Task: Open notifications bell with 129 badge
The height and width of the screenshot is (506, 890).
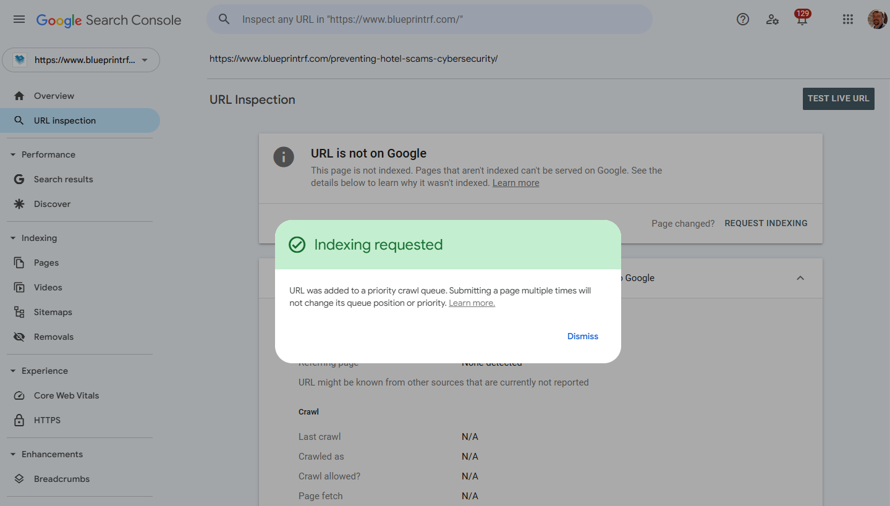Action: tap(802, 20)
